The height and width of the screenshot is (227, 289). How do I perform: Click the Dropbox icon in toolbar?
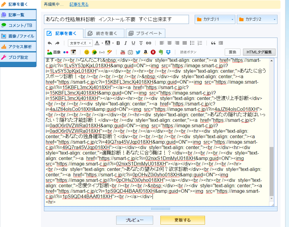tap(168, 52)
